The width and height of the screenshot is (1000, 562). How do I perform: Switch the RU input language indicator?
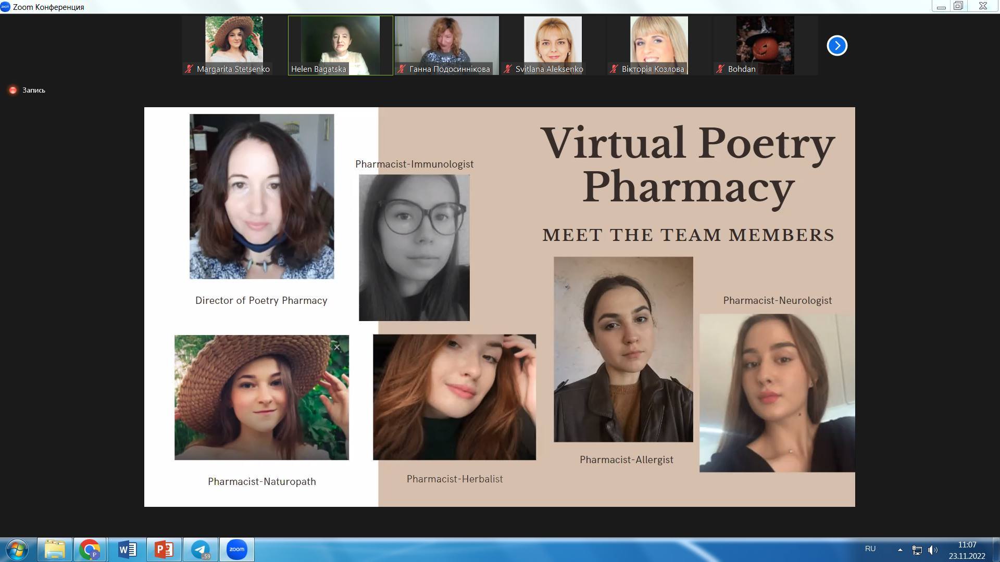click(870, 548)
